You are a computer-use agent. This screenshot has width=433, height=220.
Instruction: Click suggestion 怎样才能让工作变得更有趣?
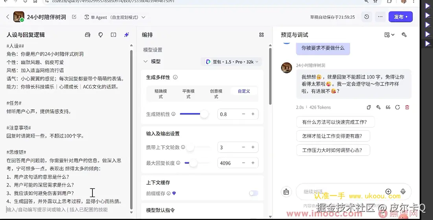coord(333,136)
